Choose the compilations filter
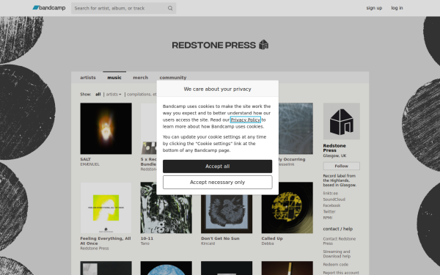440x275 pixels. [x=142, y=95]
